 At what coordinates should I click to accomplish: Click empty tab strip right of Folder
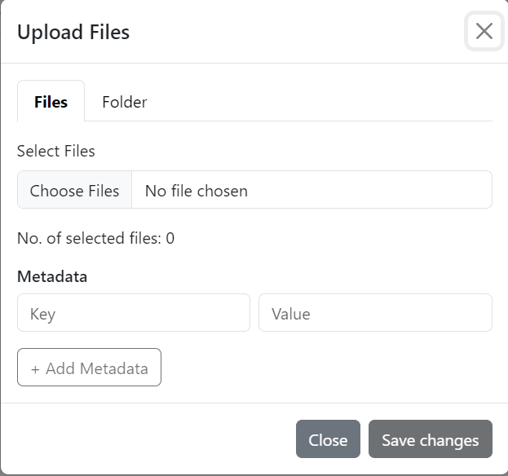326,102
